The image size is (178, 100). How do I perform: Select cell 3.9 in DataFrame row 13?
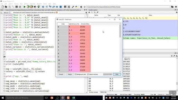74,70
